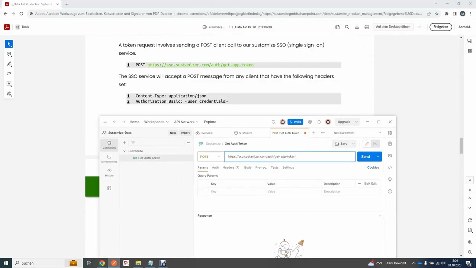Open Workspaces dropdown in Postman
The width and height of the screenshot is (476, 268).
[x=156, y=122]
